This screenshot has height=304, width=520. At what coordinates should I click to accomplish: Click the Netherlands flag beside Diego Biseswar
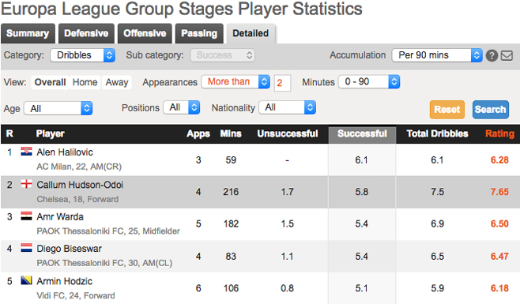click(x=27, y=248)
